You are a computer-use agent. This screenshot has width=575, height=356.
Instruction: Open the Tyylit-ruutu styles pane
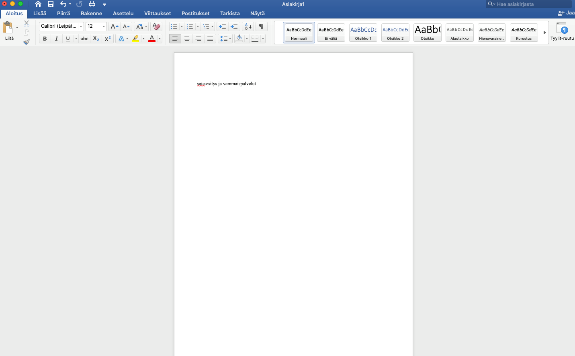click(562, 31)
